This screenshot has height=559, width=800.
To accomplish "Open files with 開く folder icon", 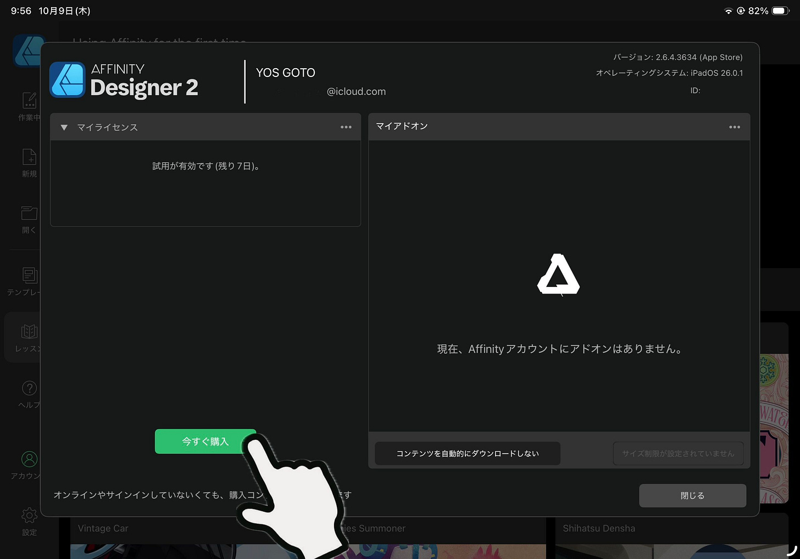I will [x=29, y=219].
